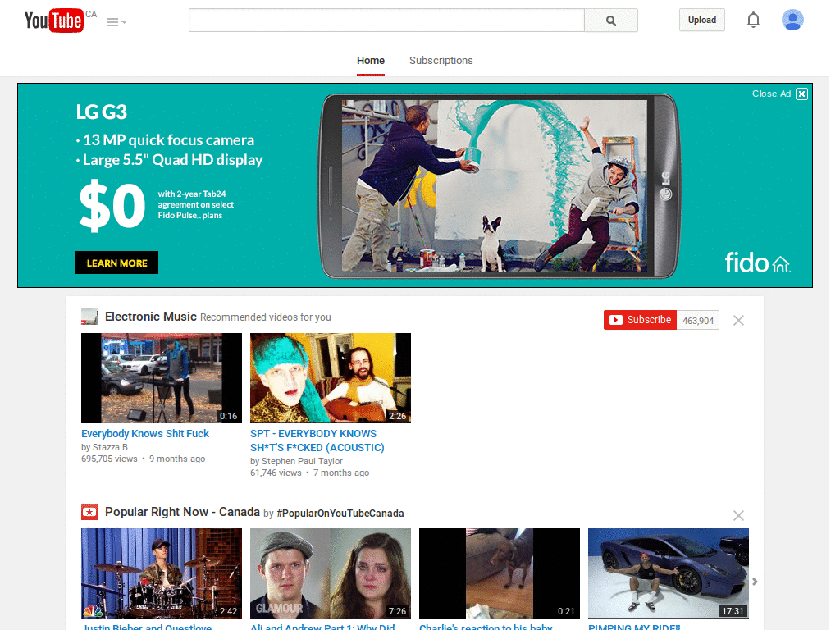Click the '61,746 views' text
The width and height of the screenshot is (840, 630).
[276, 473]
